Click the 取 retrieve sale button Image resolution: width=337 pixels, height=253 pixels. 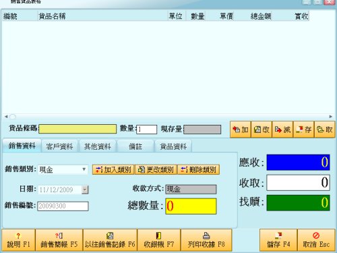[x=325, y=130]
